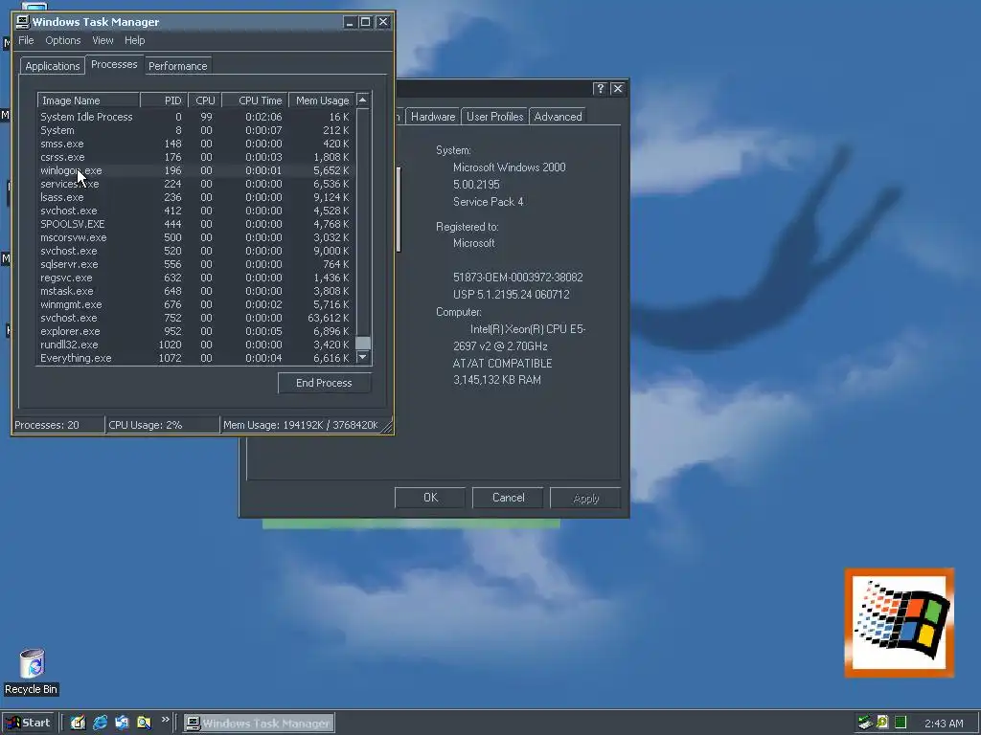981x735 pixels.
Task: Select the sqlservr.exe process
Action: [195, 264]
